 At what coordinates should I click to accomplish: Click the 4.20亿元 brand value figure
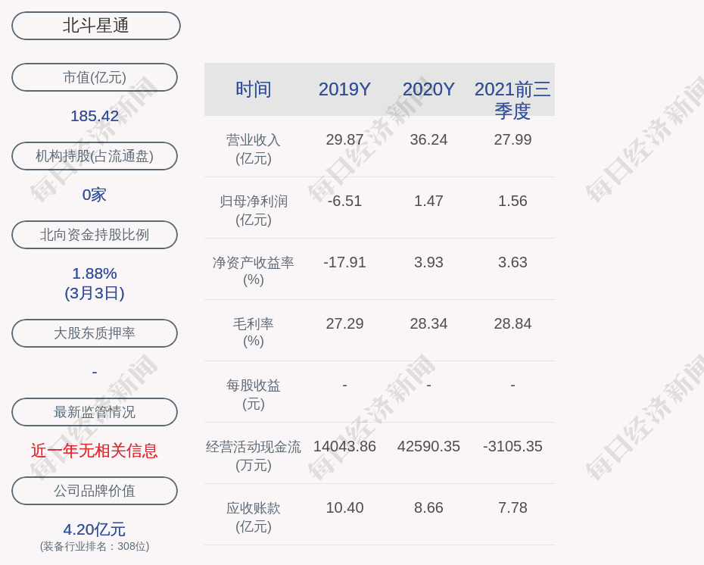pyautogui.click(x=95, y=529)
